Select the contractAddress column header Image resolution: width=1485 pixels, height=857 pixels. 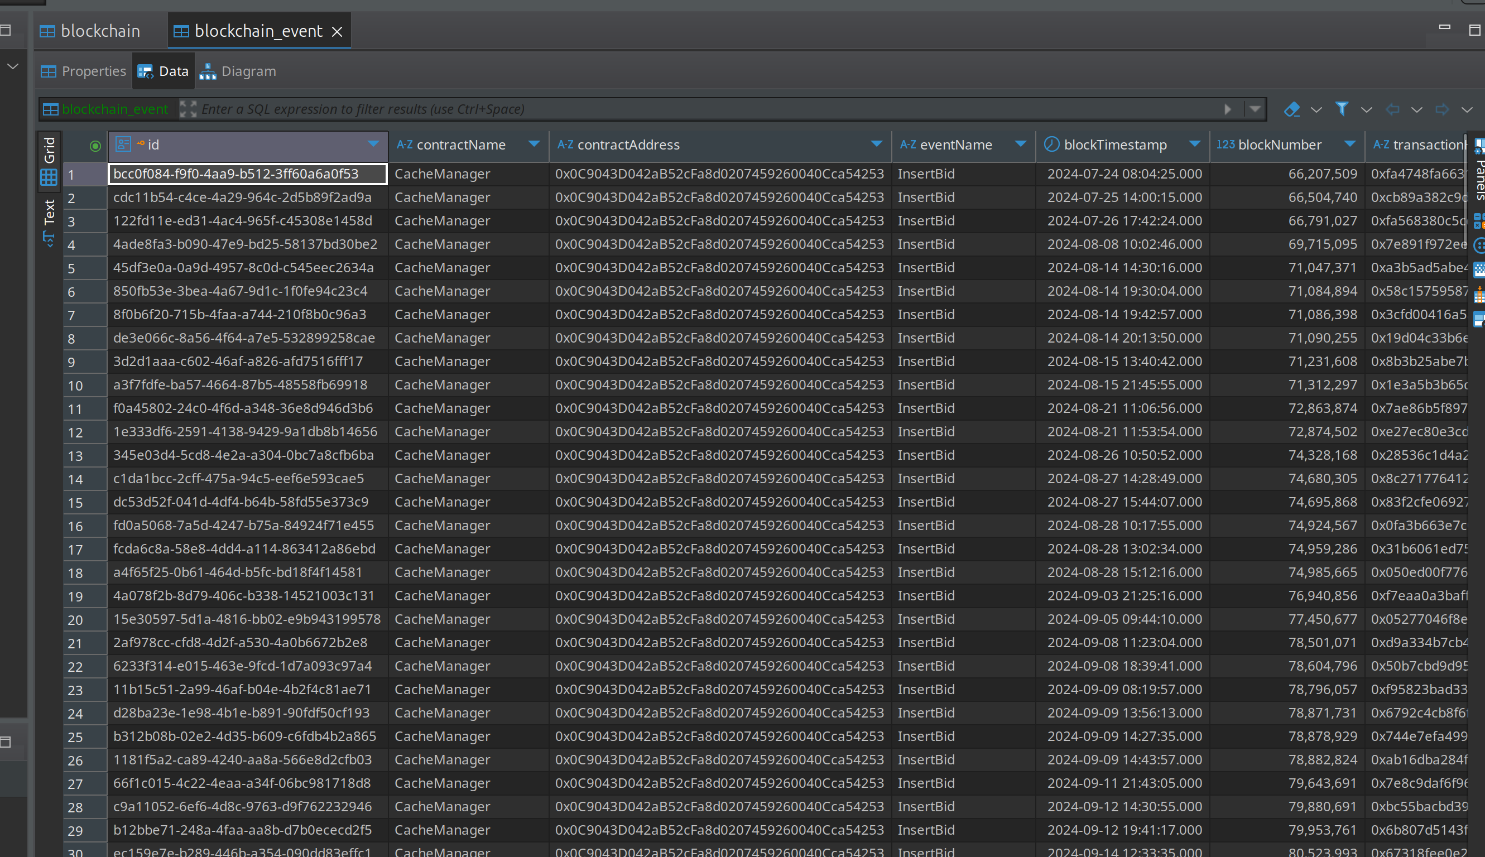pyautogui.click(x=720, y=145)
